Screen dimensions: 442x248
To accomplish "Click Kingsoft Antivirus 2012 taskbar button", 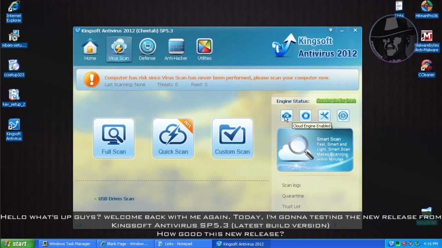I will 240,244.
